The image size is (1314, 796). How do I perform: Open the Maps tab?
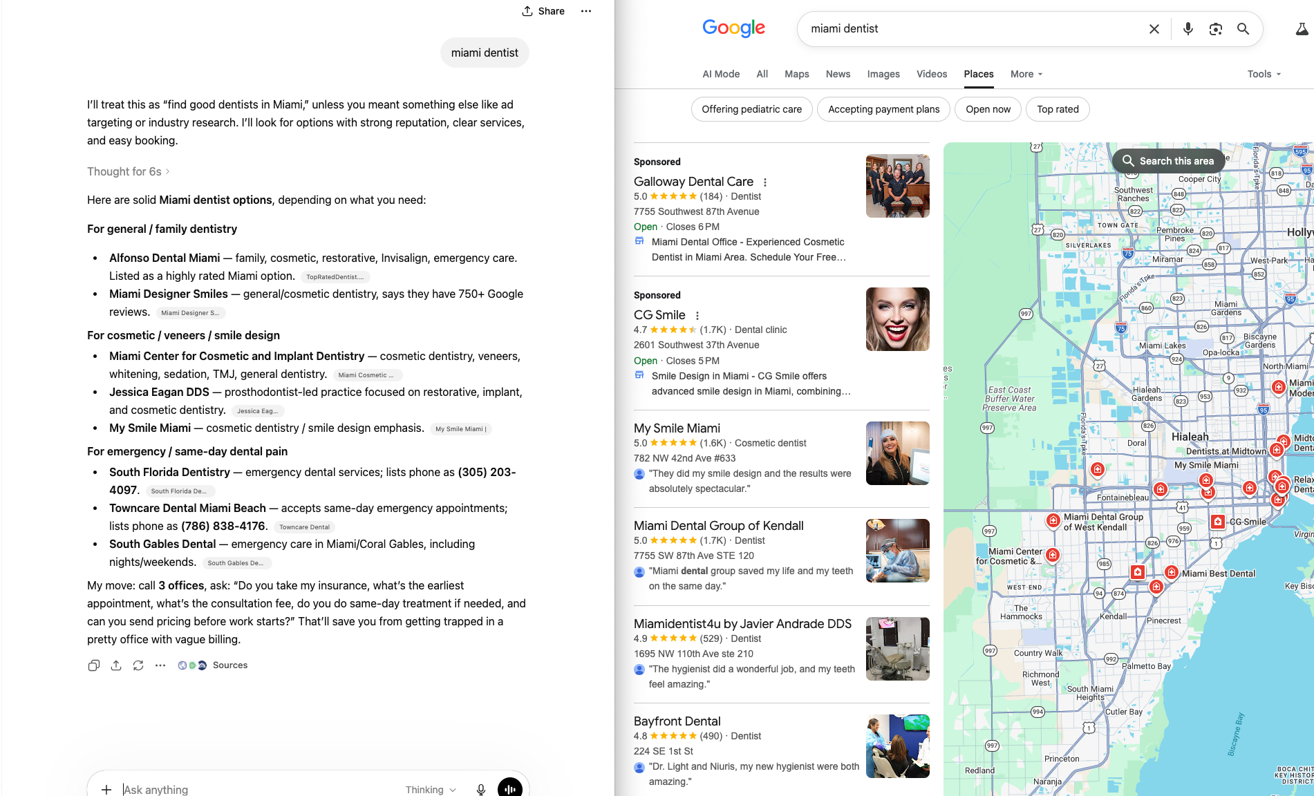pos(796,74)
